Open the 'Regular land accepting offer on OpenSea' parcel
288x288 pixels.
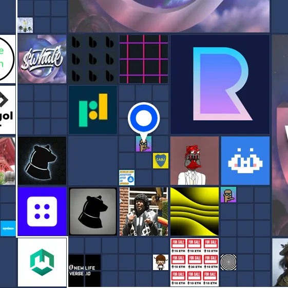[x=127, y=178]
